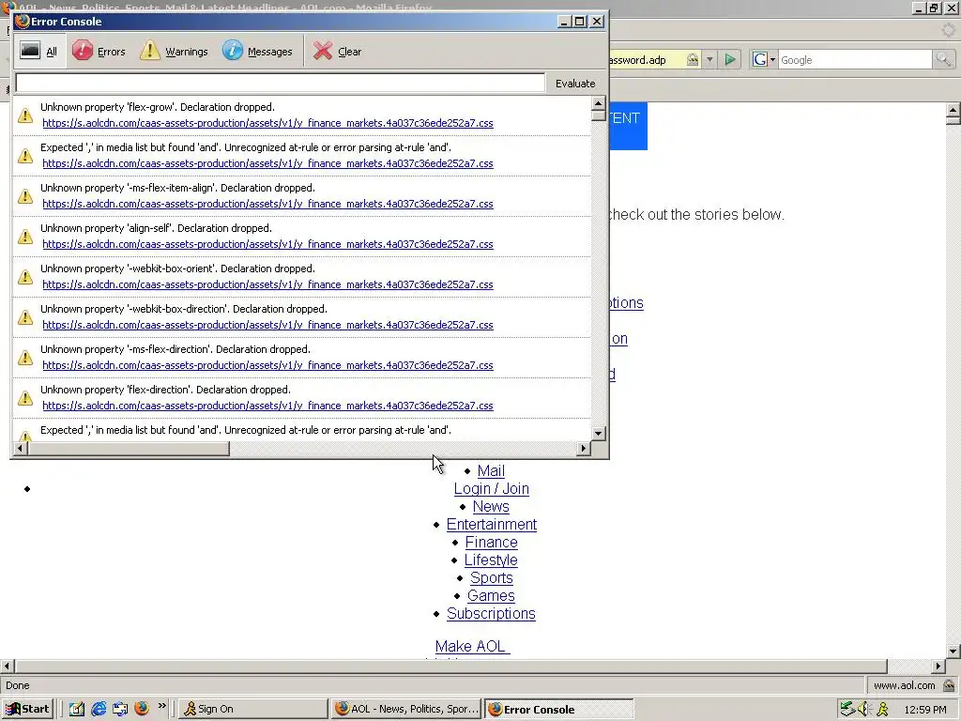Click the Evaluate button

575,84
